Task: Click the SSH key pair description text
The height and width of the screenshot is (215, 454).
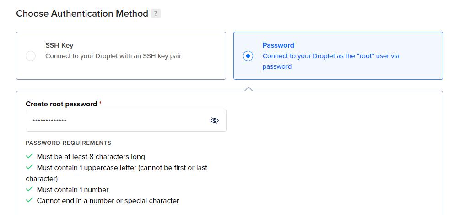Action: (x=113, y=56)
